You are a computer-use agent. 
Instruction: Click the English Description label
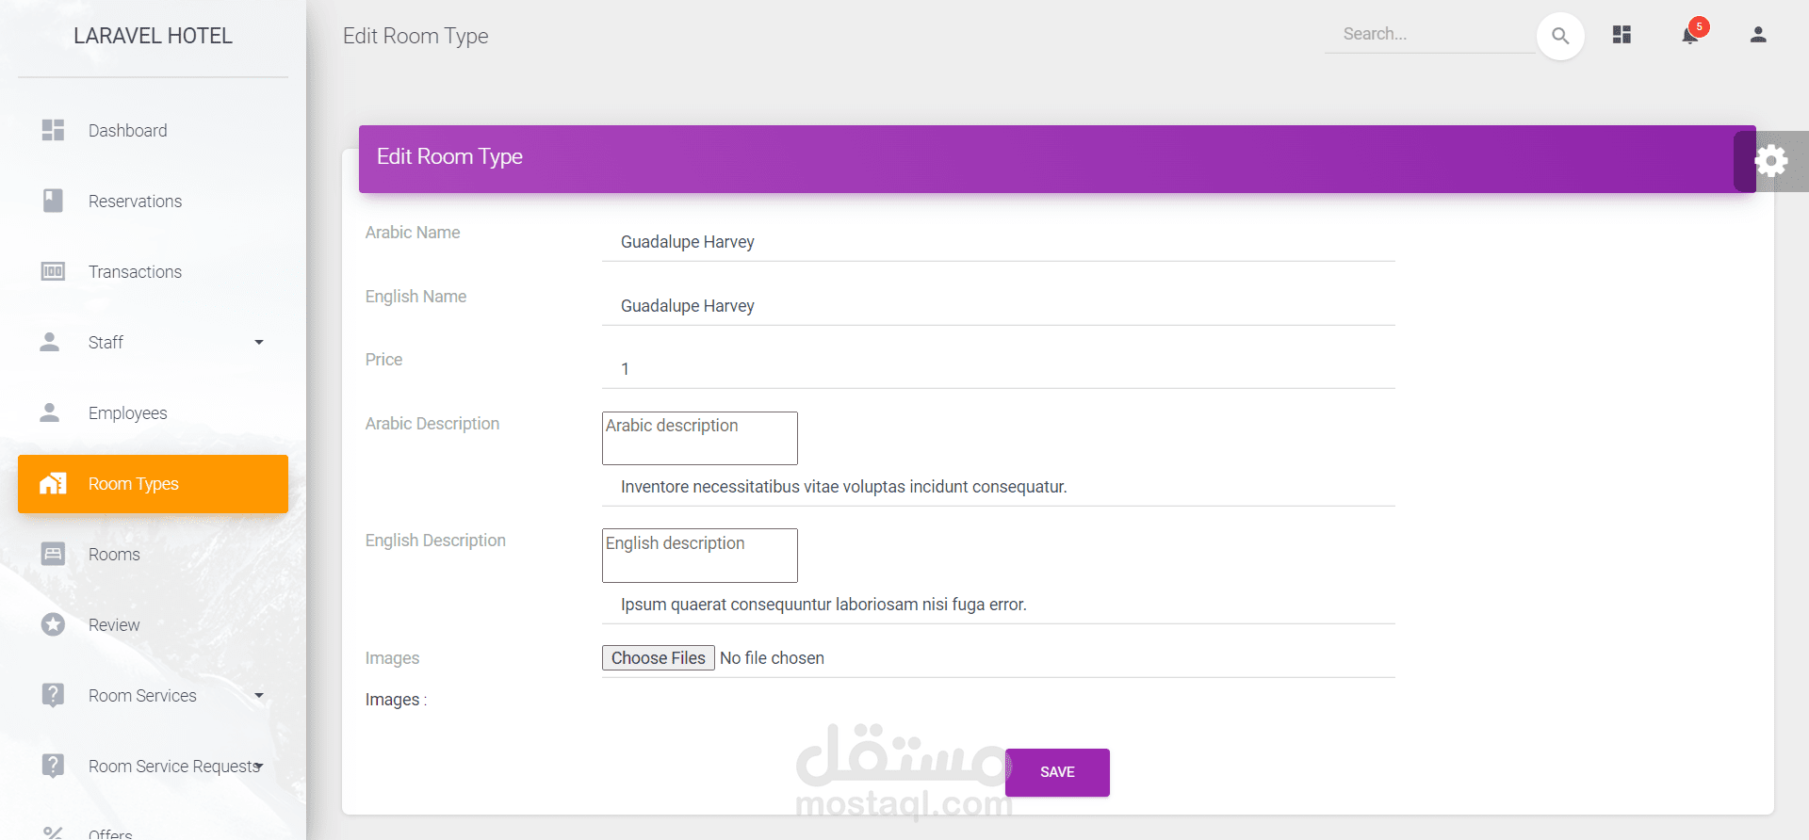pyautogui.click(x=435, y=541)
